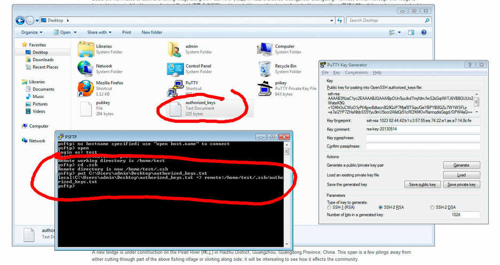500x265 pixels.
Task: Click the Key comment field
Action: click(x=423, y=129)
